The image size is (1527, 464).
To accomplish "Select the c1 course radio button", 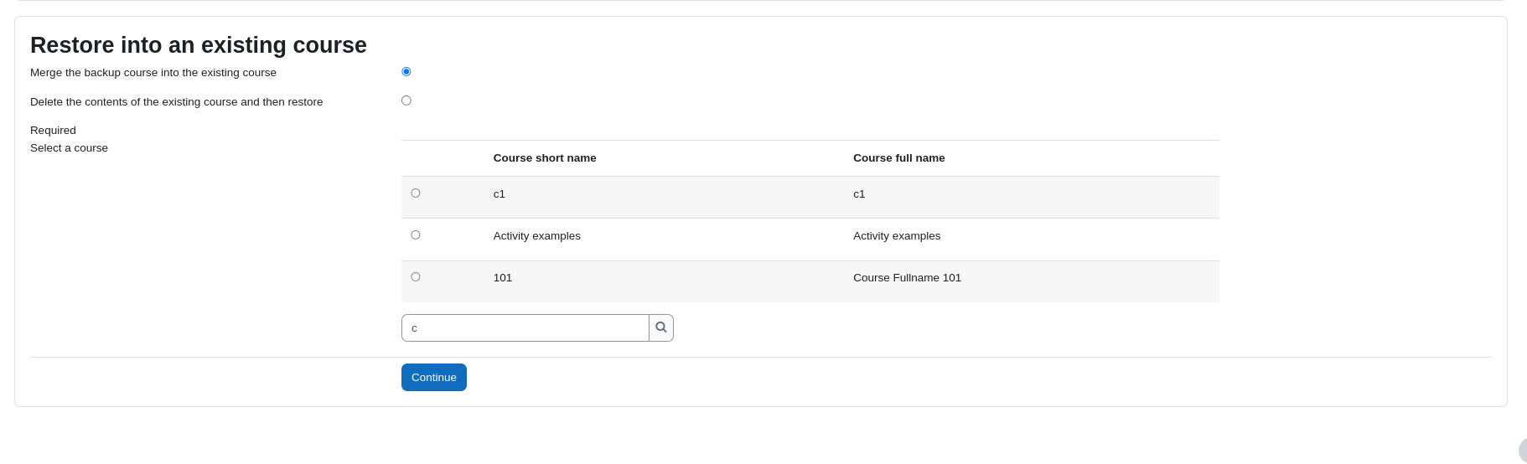I will [x=416, y=193].
